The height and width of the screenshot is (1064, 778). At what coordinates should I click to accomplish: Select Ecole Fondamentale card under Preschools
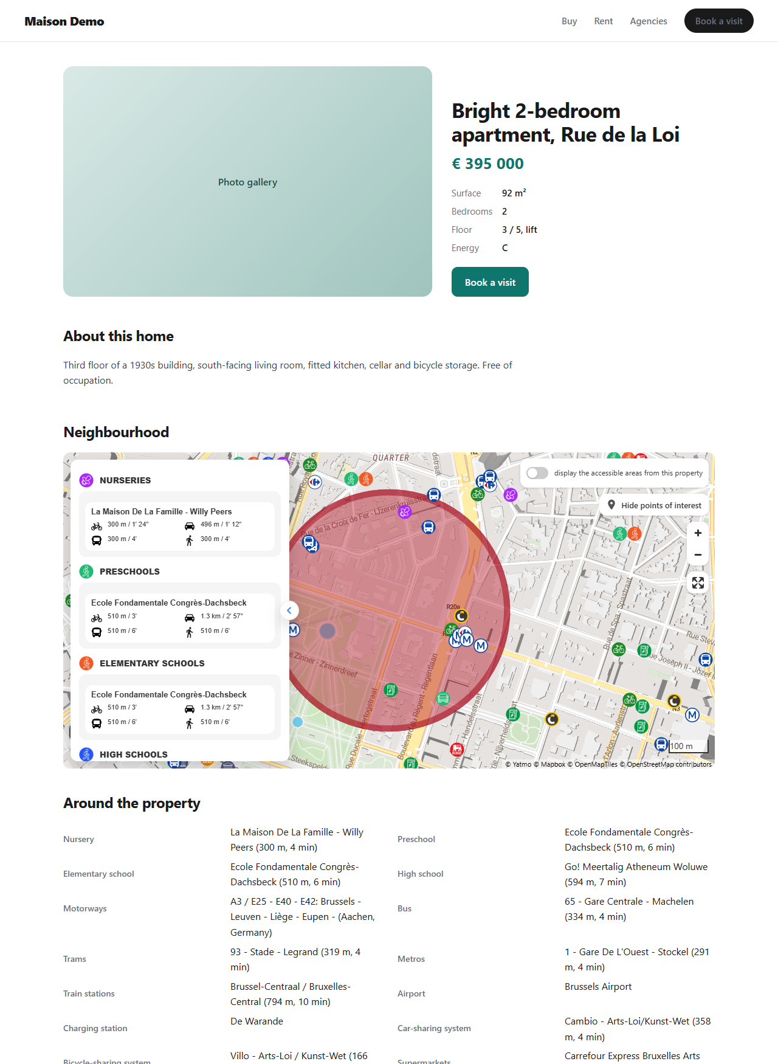point(180,618)
